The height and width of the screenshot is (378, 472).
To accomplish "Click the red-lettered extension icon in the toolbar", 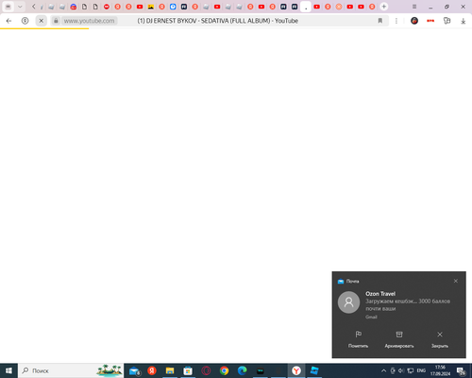I will (430, 21).
